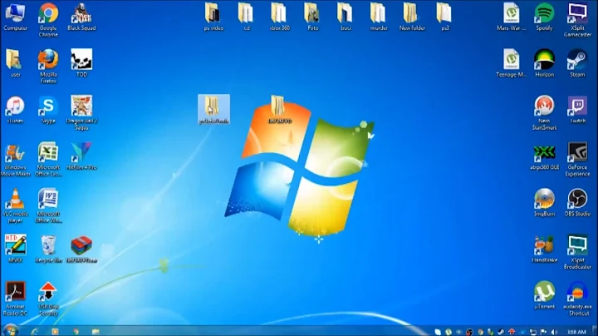
Task: Open the Black Squad game shortcut
Action: point(81,17)
